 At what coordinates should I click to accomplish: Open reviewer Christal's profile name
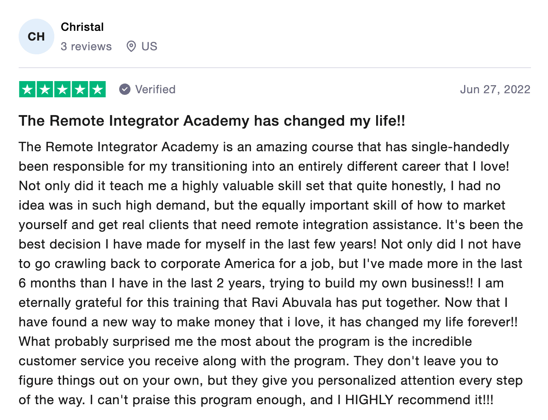click(x=82, y=27)
